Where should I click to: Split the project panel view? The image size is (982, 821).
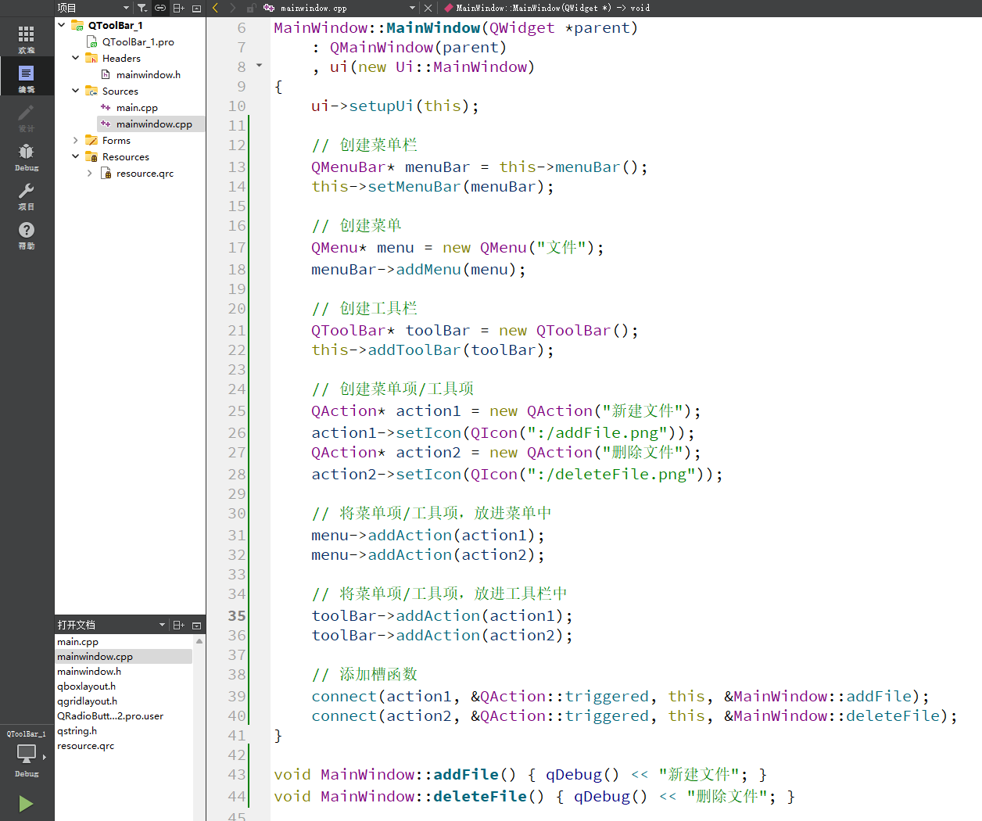pos(178,8)
